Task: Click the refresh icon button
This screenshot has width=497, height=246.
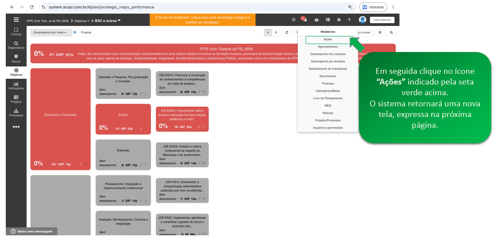Action: (286, 32)
